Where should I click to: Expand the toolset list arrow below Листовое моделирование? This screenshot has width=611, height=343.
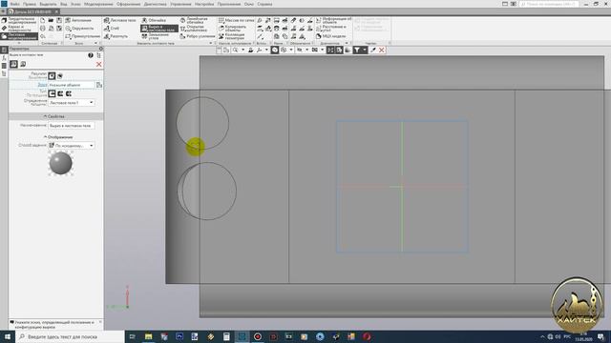[x=19, y=43]
